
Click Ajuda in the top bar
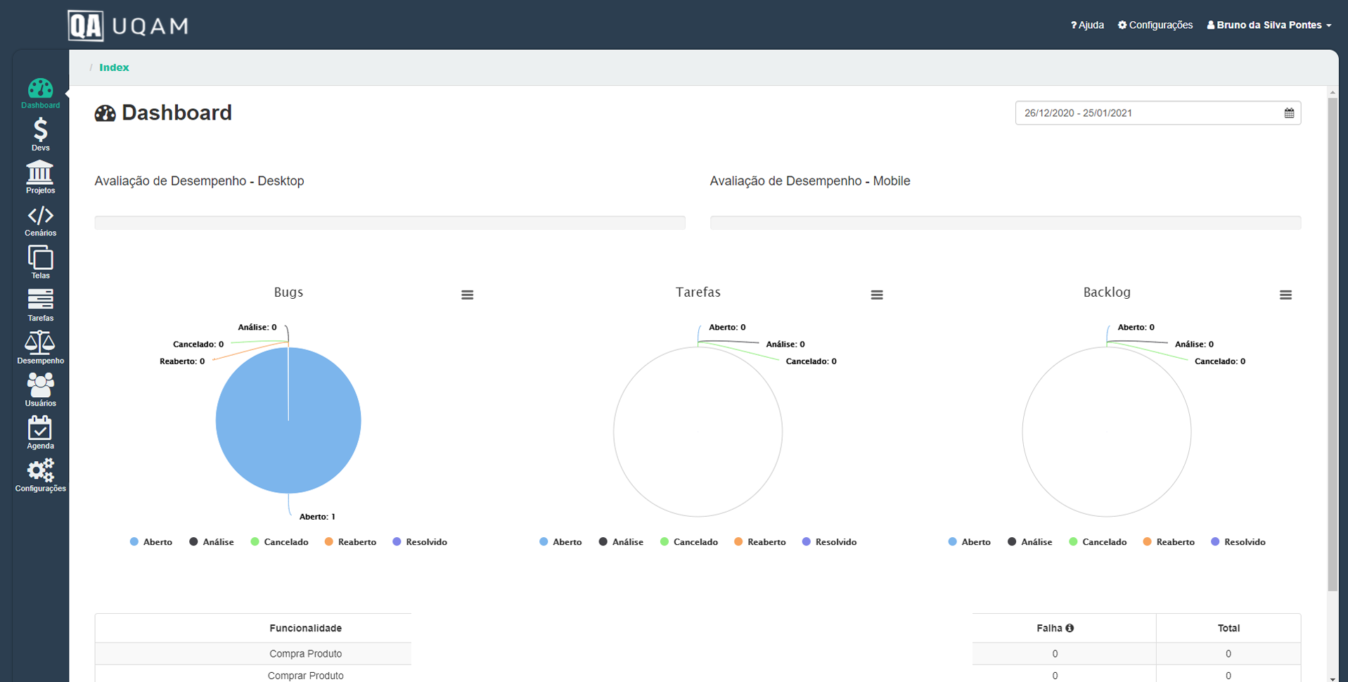click(1087, 25)
